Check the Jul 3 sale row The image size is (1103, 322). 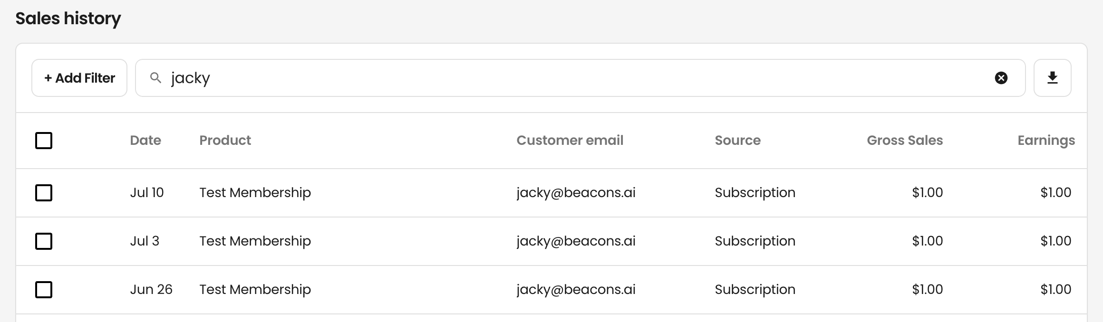point(44,241)
